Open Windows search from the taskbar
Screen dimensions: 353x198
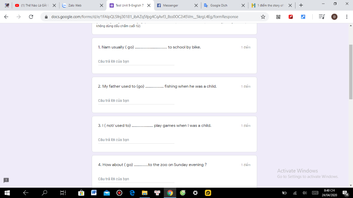pos(44,193)
